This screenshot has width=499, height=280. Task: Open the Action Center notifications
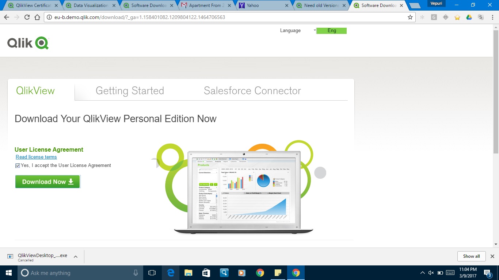486,273
